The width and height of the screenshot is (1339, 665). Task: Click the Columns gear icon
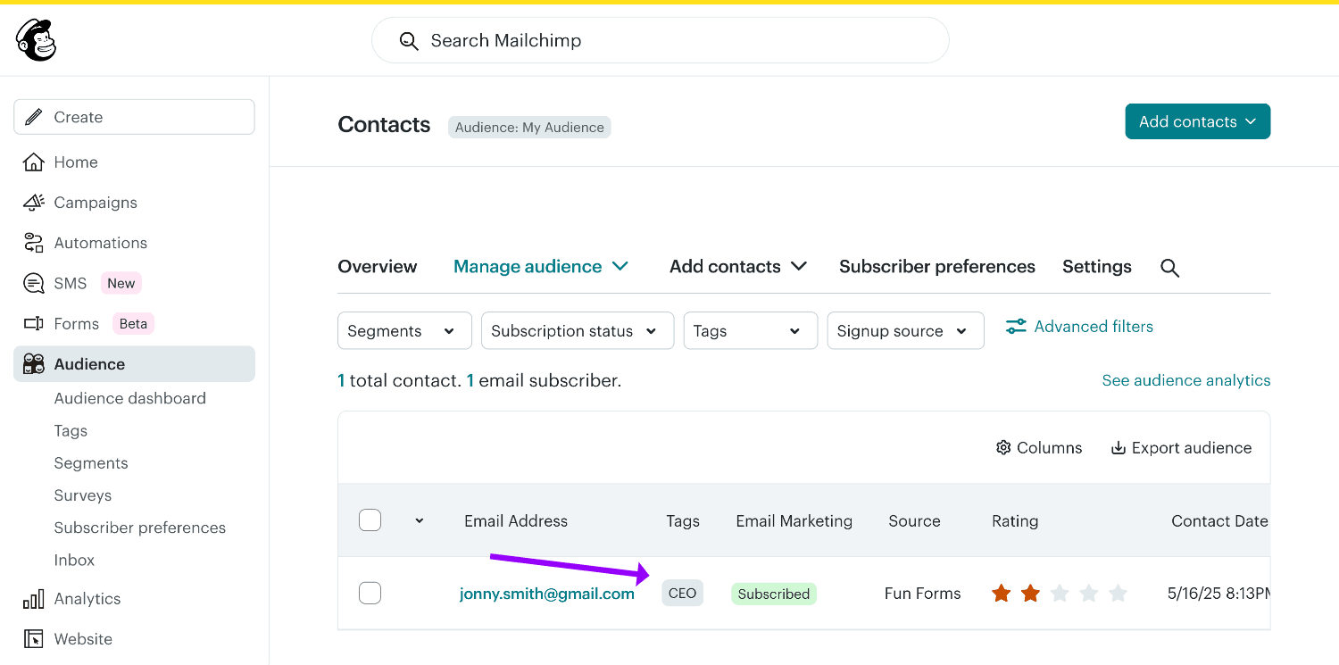1003,448
